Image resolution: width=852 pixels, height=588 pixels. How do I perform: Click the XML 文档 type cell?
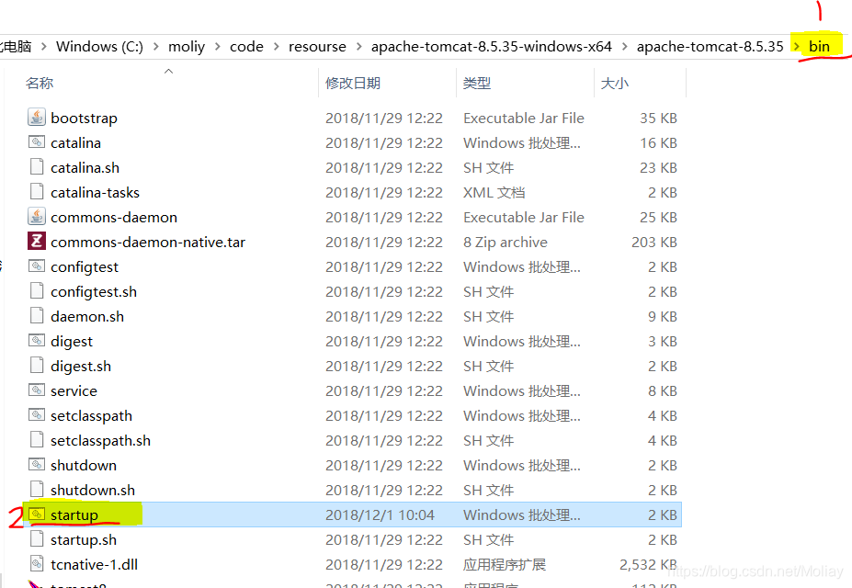point(494,192)
